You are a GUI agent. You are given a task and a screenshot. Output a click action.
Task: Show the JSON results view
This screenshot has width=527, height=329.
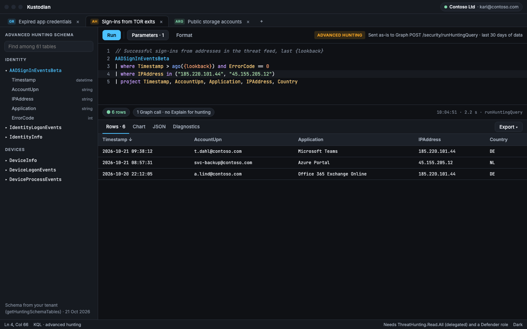pos(159,126)
